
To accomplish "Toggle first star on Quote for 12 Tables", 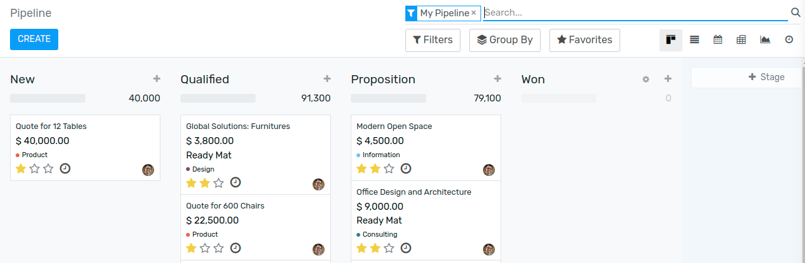I will (x=21, y=168).
